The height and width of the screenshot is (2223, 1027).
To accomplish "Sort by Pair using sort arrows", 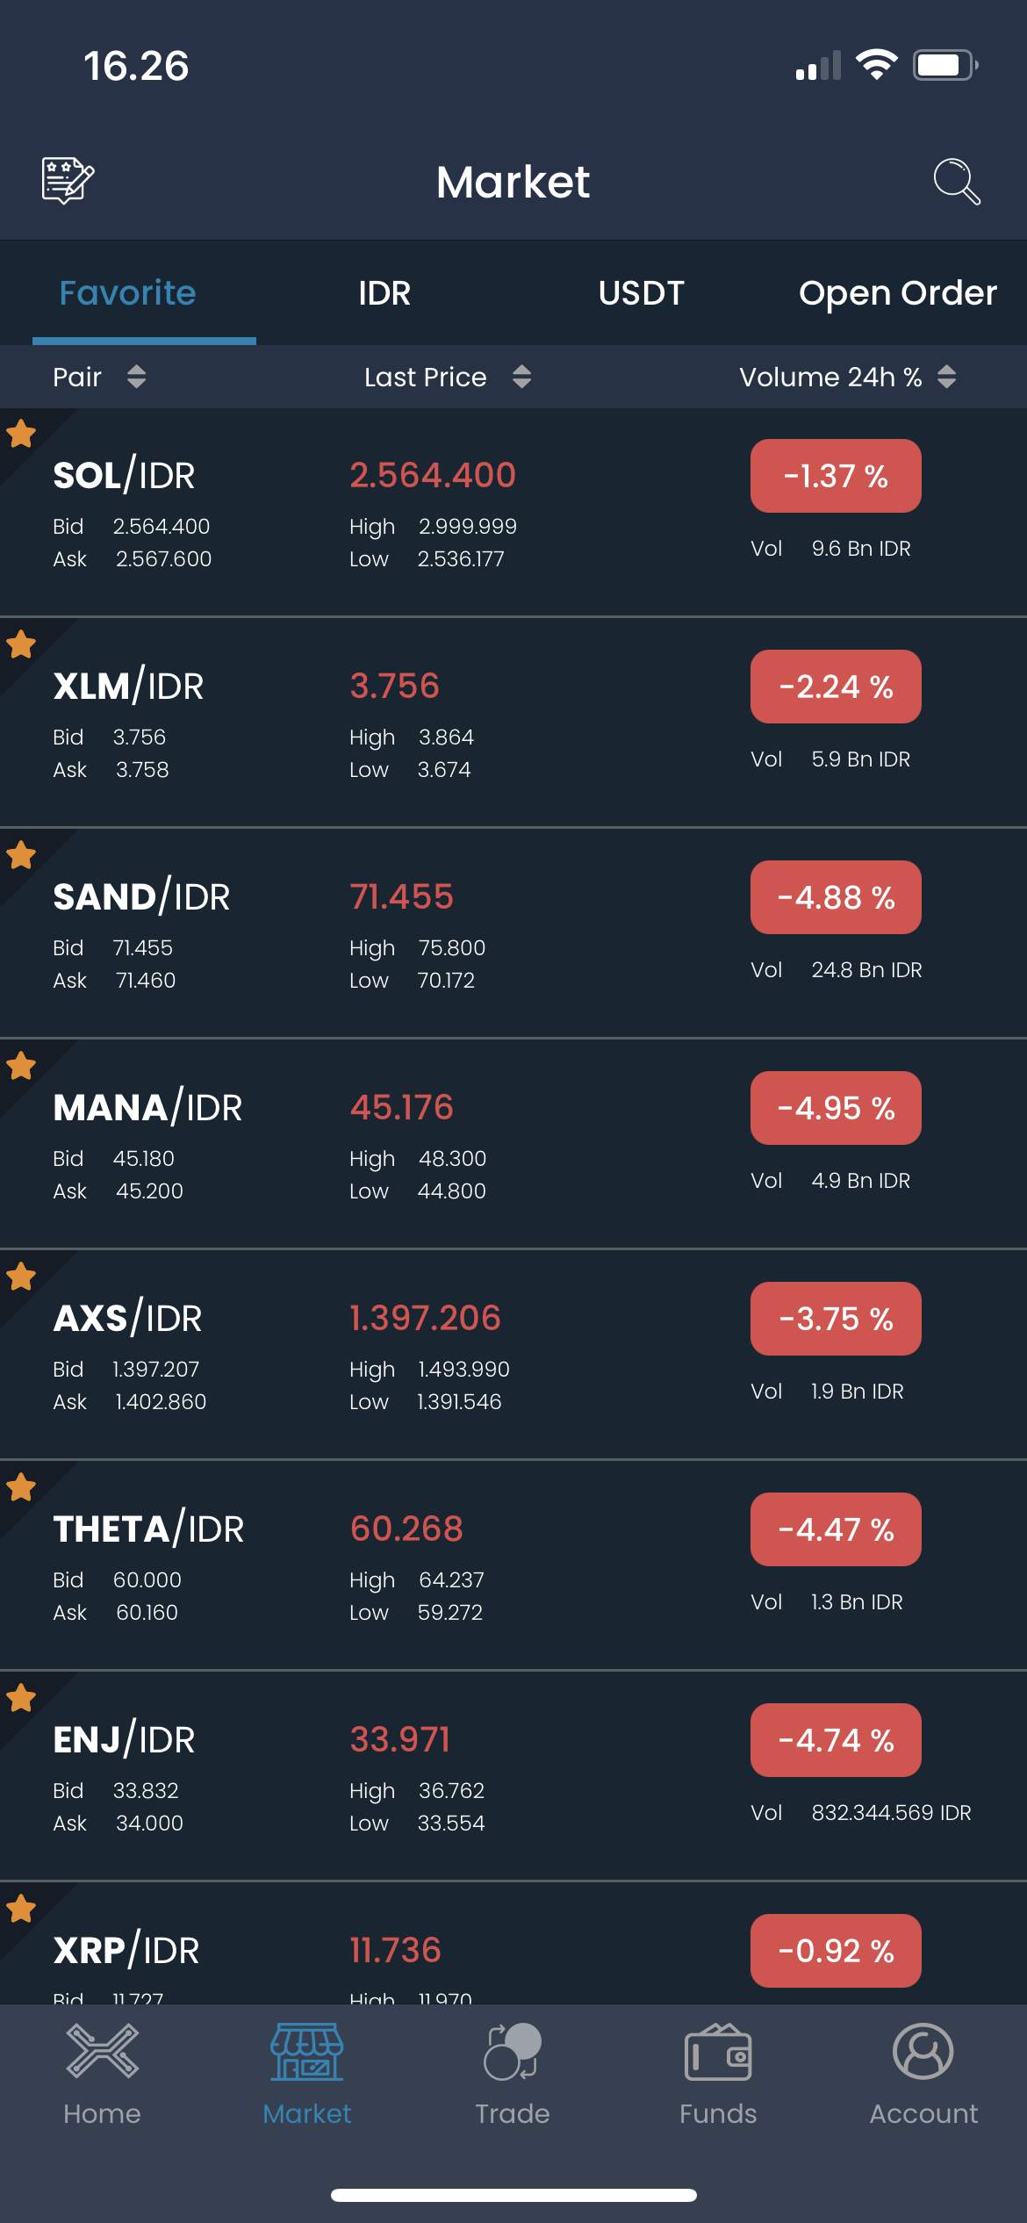I will pos(136,377).
